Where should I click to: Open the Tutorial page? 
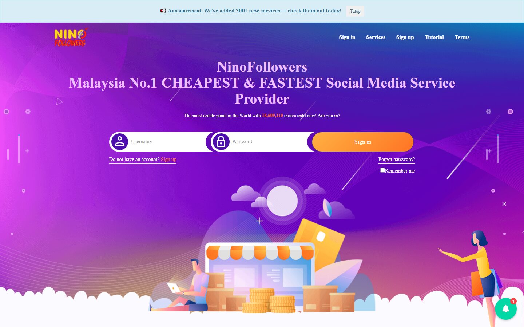coord(434,37)
